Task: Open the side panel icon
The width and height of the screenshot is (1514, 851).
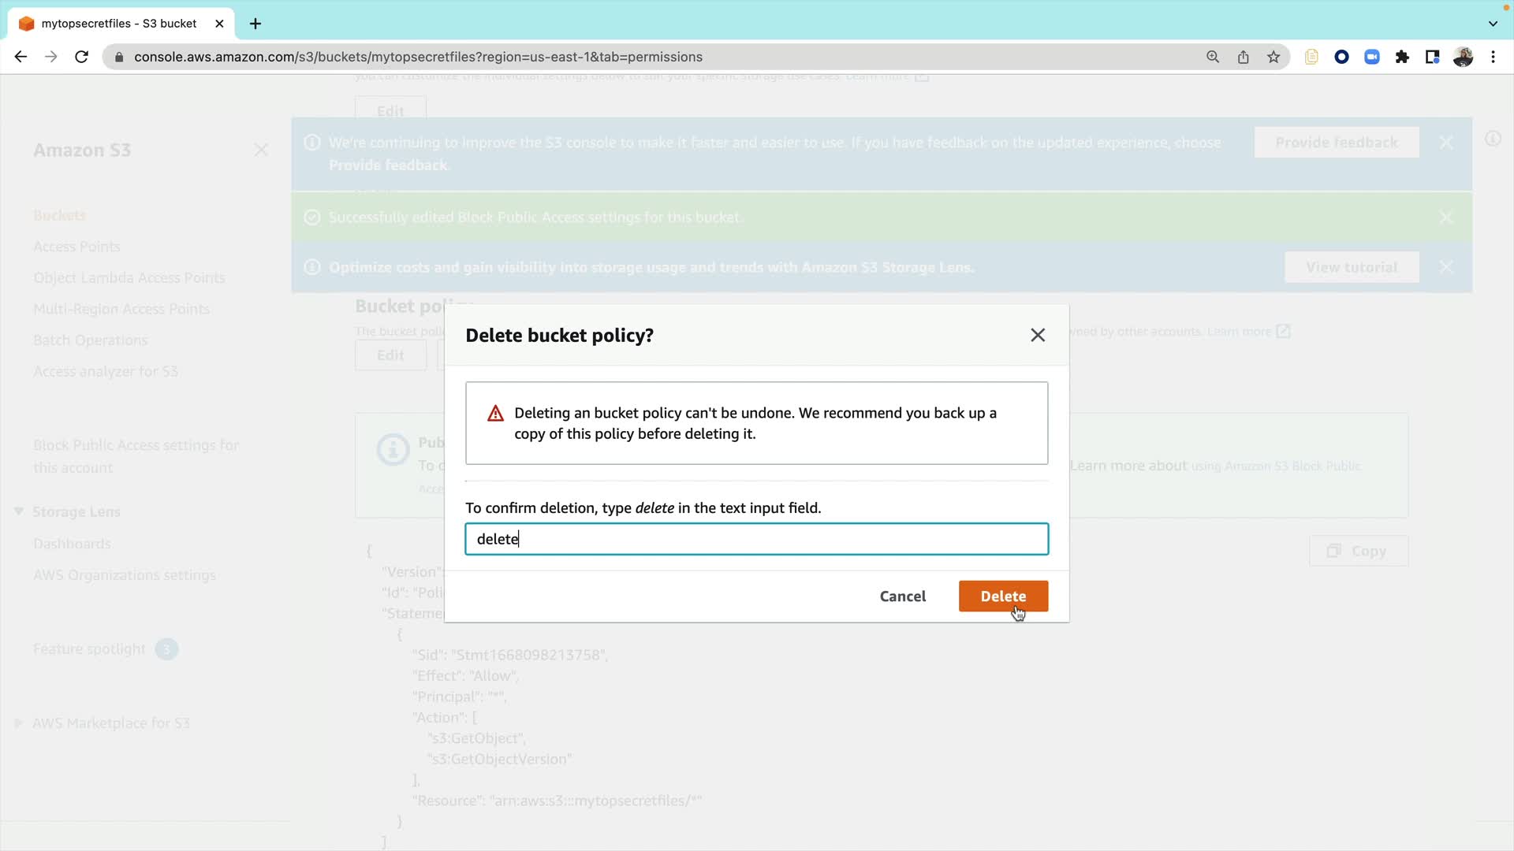Action: pos(1432,57)
